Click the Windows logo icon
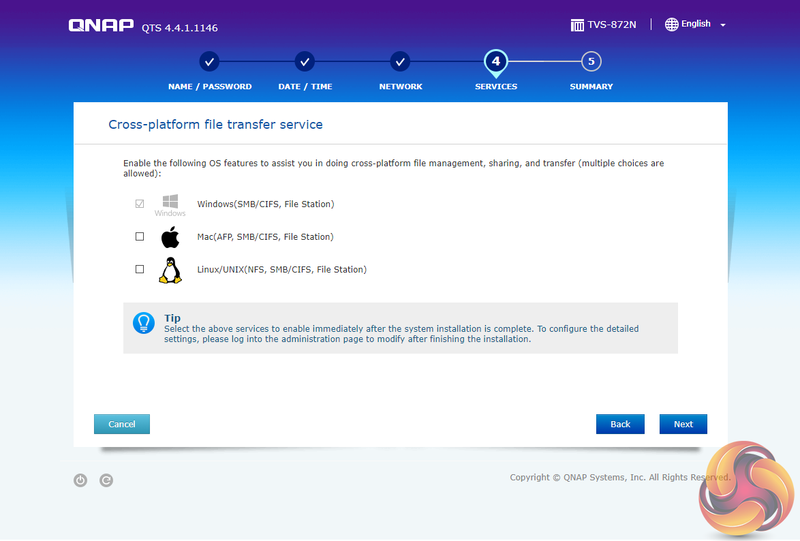The width and height of the screenshot is (800, 541). tap(170, 205)
